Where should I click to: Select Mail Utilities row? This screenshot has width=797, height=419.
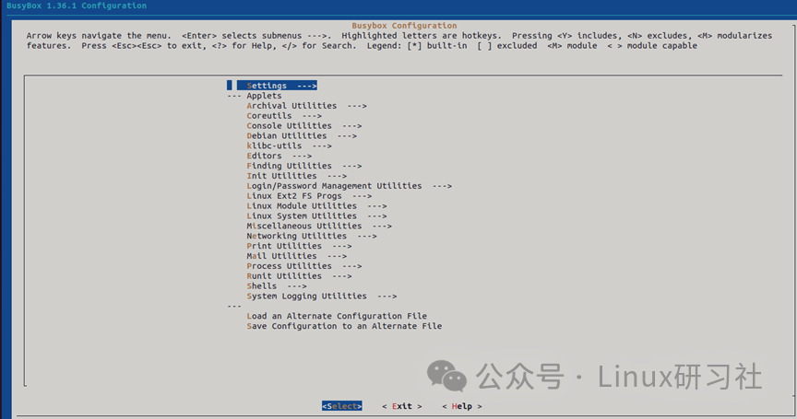coord(297,256)
